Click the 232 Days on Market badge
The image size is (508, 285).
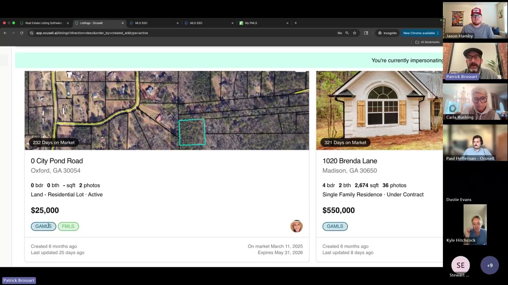(54, 142)
